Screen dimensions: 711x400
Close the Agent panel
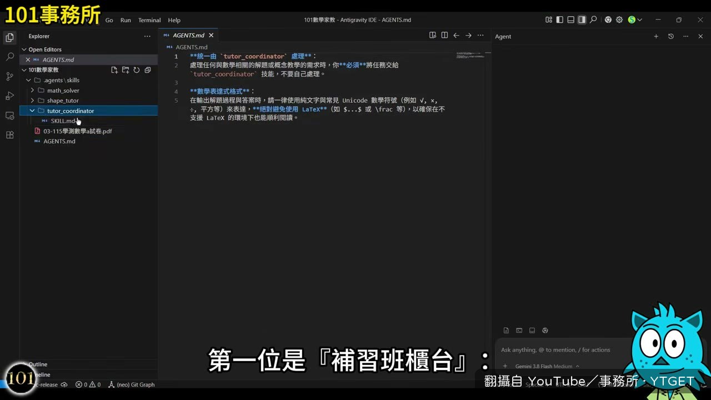(700, 36)
